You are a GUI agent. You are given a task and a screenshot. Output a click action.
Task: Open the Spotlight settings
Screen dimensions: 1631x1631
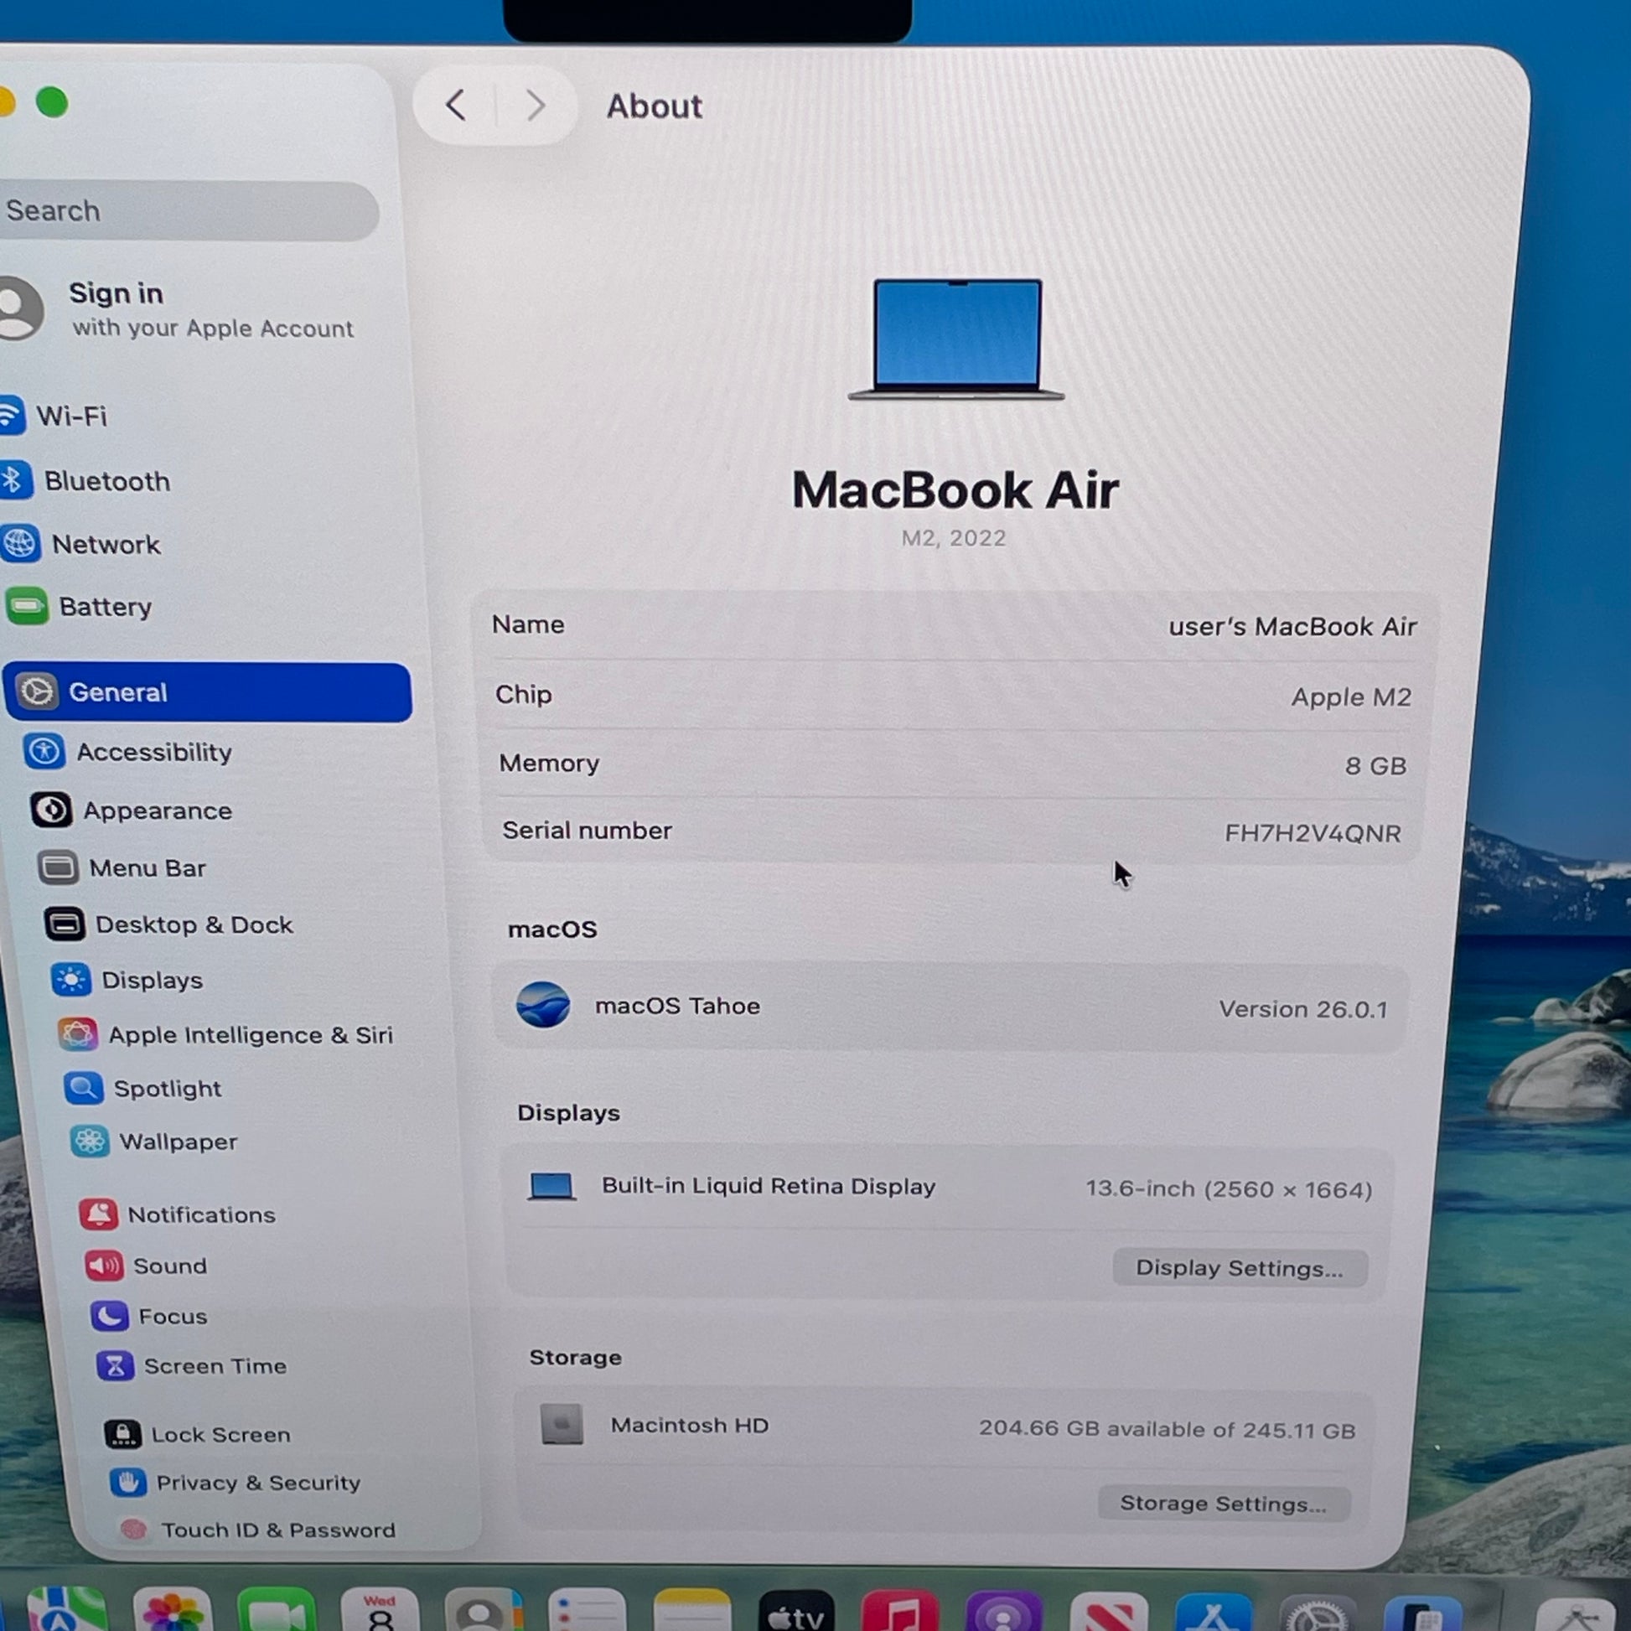coord(166,1088)
